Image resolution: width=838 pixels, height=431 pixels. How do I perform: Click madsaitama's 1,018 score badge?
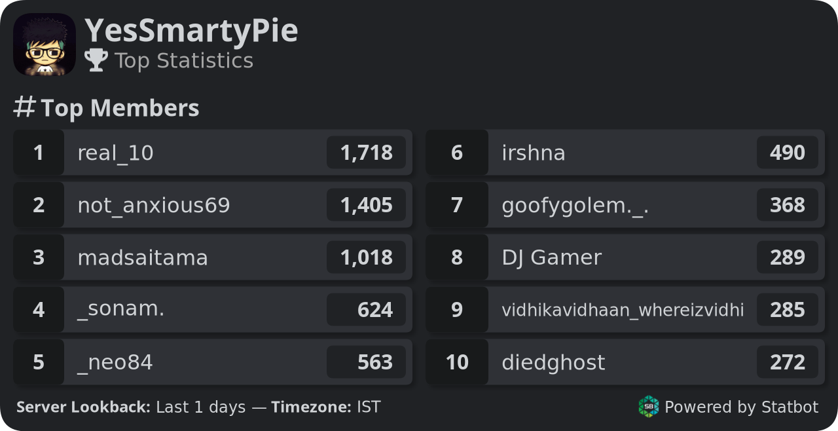(366, 257)
